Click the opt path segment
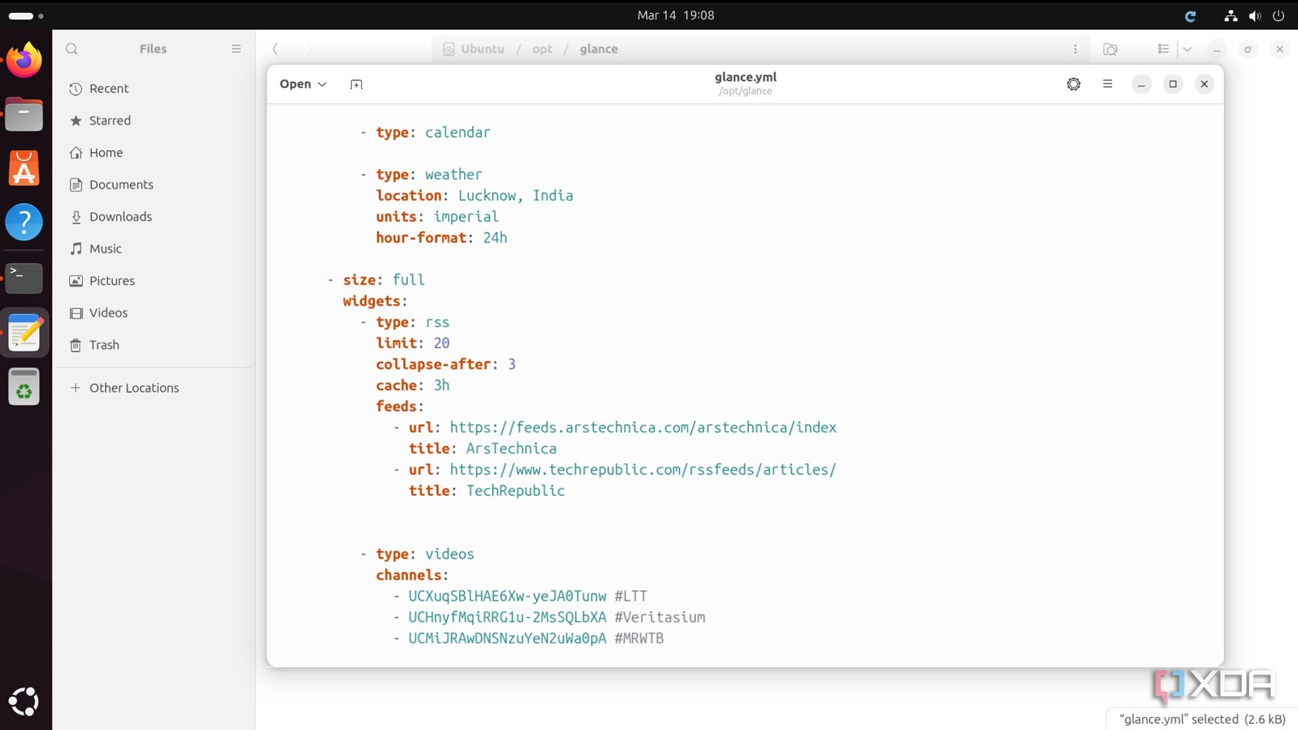This screenshot has width=1298, height=730. point(542,49)
